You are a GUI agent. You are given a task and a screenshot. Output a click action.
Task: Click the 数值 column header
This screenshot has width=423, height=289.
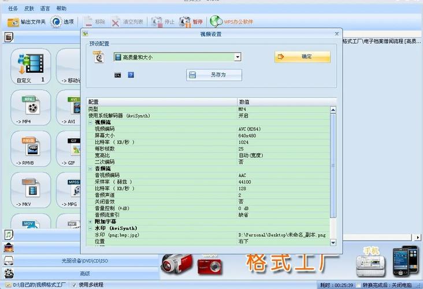pos(287,102)
